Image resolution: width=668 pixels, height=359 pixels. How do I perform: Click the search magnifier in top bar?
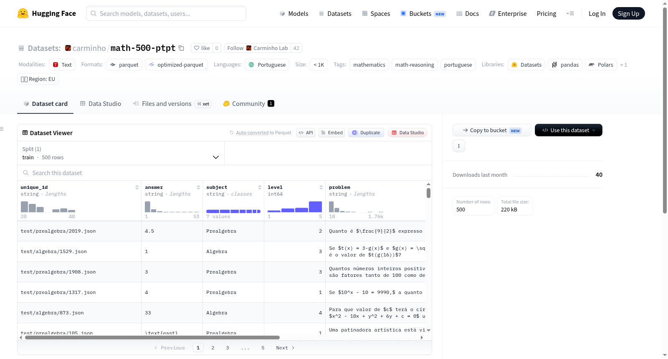tap(94, 13)
